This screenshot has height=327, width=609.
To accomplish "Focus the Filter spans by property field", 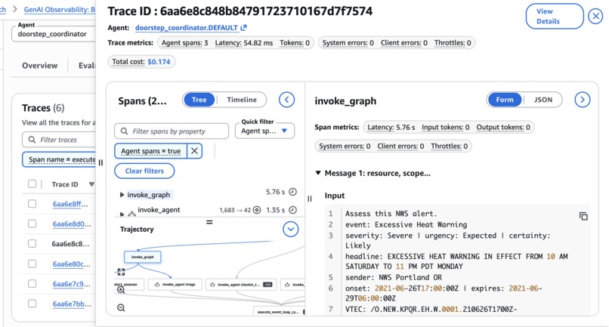I will [172, 131].
